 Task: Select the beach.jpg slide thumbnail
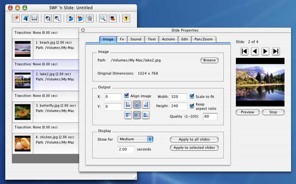(23, 49)
